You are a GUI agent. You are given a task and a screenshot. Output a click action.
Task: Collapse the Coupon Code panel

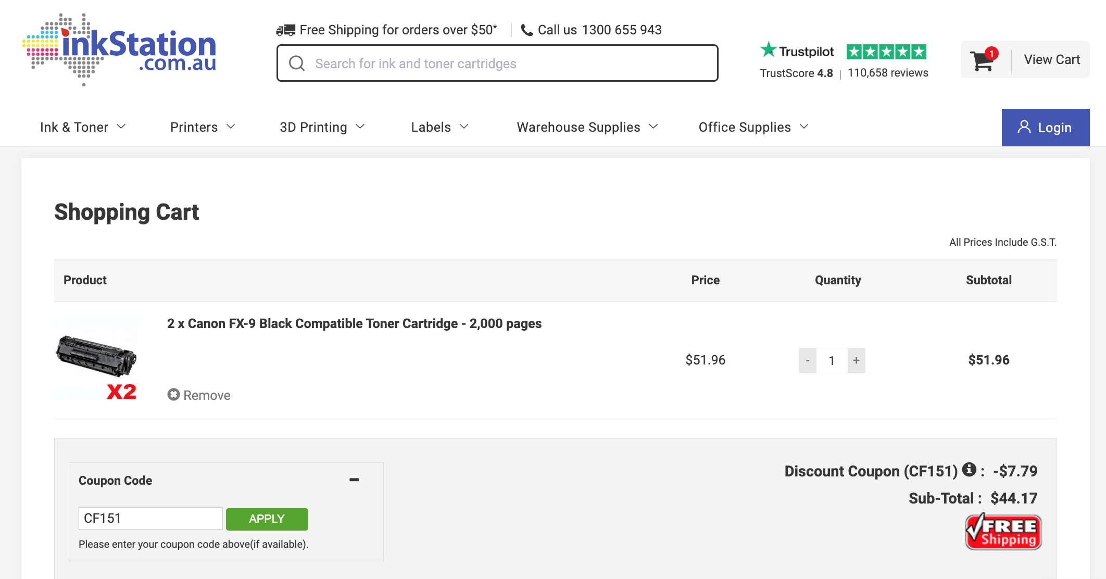[354, 480]
